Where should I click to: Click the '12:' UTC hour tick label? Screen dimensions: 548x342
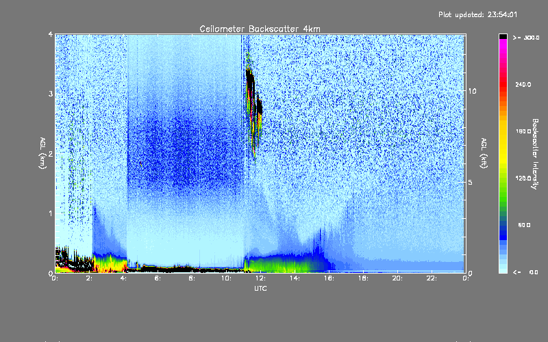pyautogui.click(x=261, y=278)
